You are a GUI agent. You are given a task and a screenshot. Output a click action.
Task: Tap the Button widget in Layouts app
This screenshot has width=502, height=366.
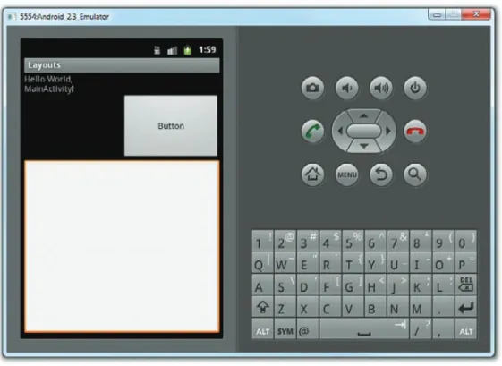(171, 125)
